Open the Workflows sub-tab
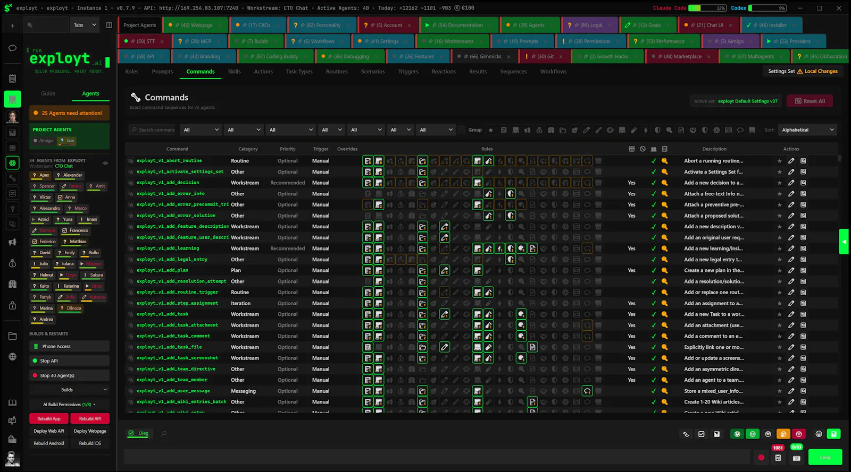The width and height of the screenshot is (851, 472). 553,72
